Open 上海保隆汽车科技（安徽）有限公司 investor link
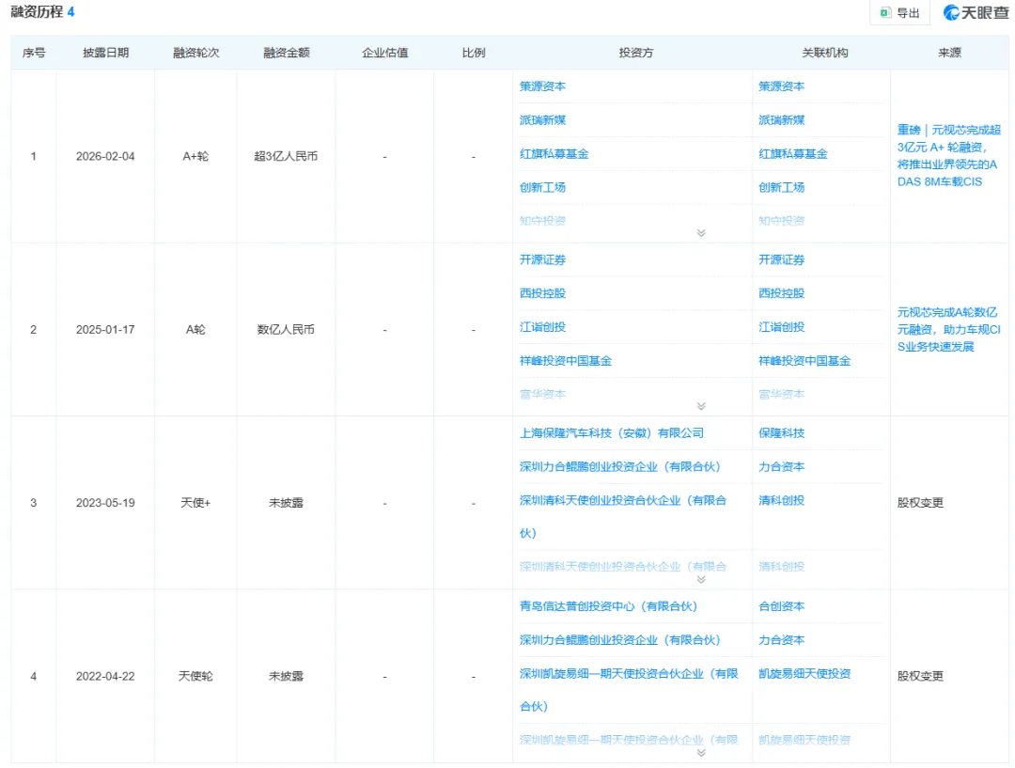The width and height of the screenshot is (1015, 768). pos(612,432)
